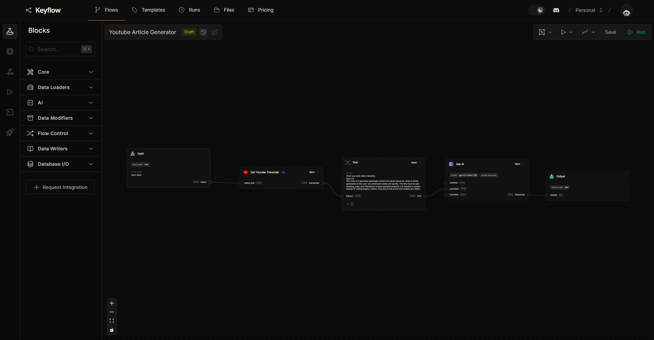
Task: Click the Ask AI context input port
Action: [445, 183]
